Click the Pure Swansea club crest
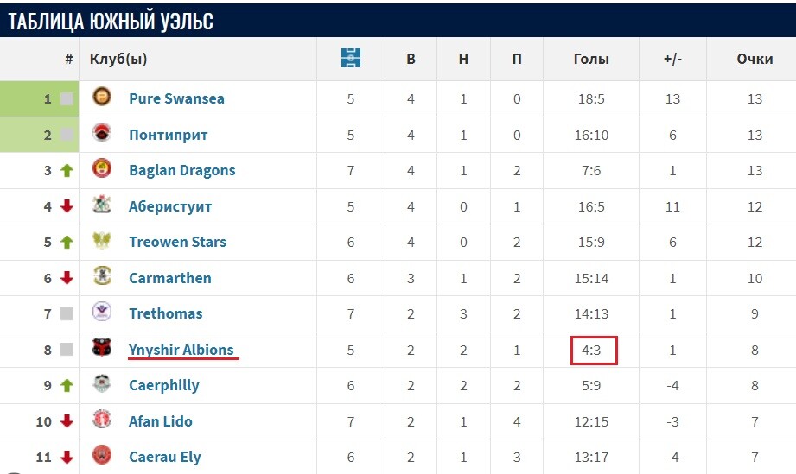Image resolution: width=796 pixels, height=474 pixels. click(102, 97)
